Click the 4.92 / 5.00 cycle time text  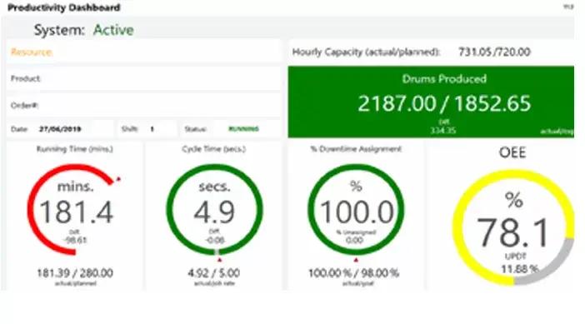214,273
